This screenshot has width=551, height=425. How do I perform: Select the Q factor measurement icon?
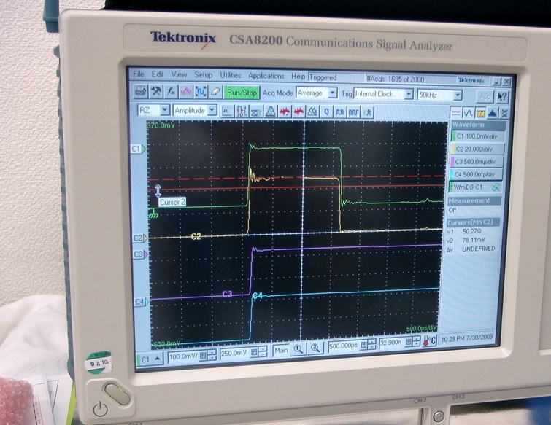326,112
